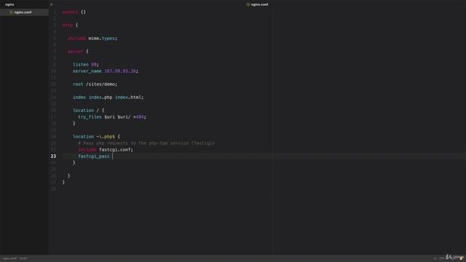Click the 'fastcgi_pass' directive
This screenshot has height=262, width=466.
coord(94,156)
